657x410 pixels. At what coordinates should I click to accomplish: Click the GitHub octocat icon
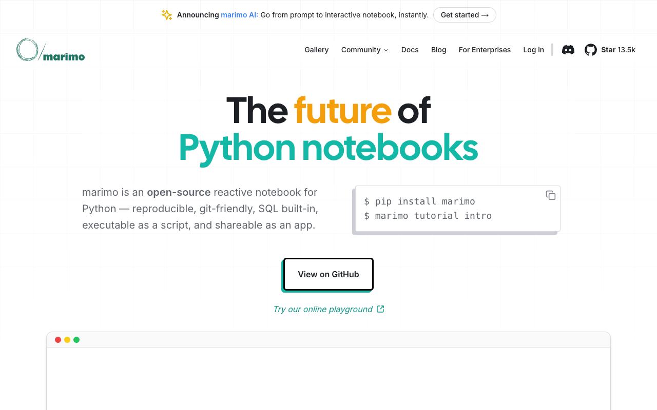pyautogui.click(x=591, y=50)
